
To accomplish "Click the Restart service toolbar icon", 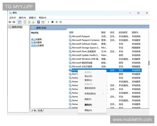I will click(x=61, y=22).
